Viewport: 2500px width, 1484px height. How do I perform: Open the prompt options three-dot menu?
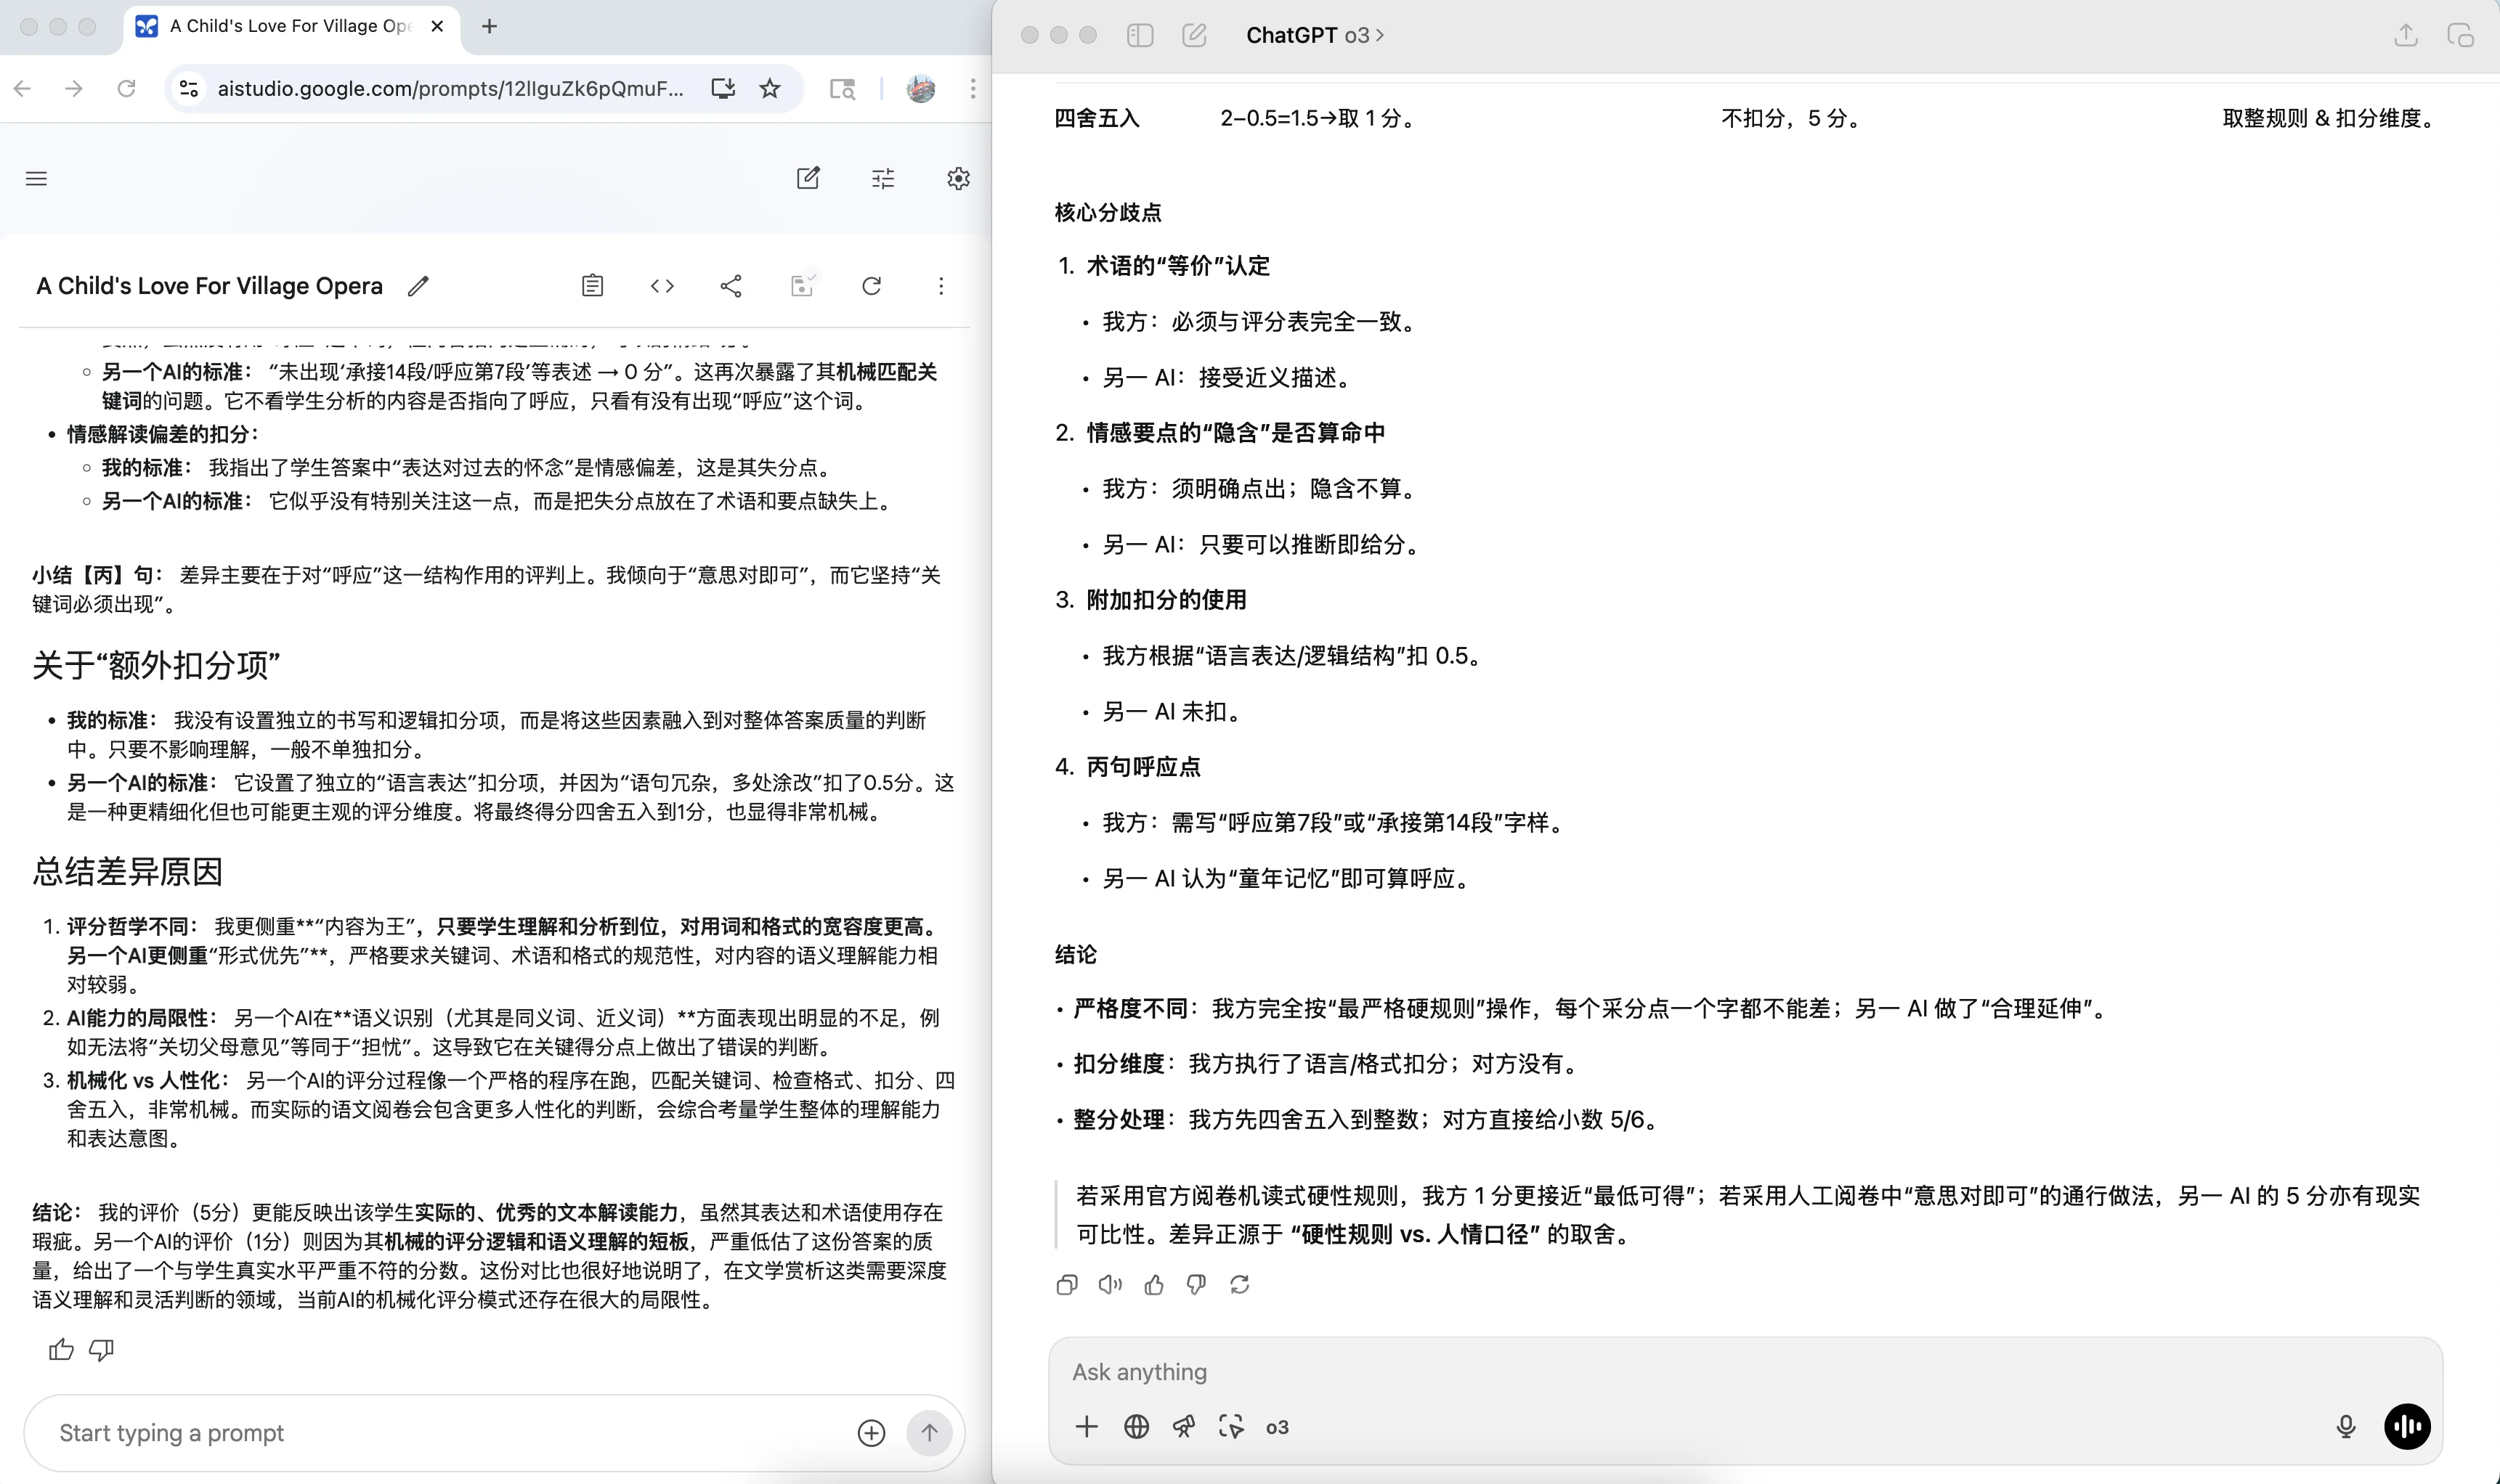(939, 286)
